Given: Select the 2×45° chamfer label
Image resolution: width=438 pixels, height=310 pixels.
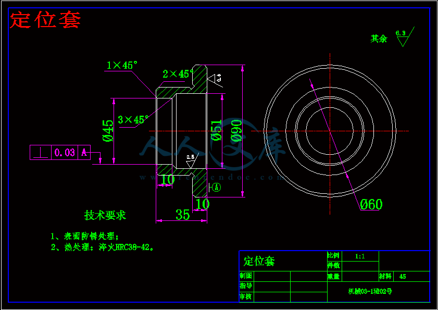Looking at the screenshot, I should tap(175, 74).
